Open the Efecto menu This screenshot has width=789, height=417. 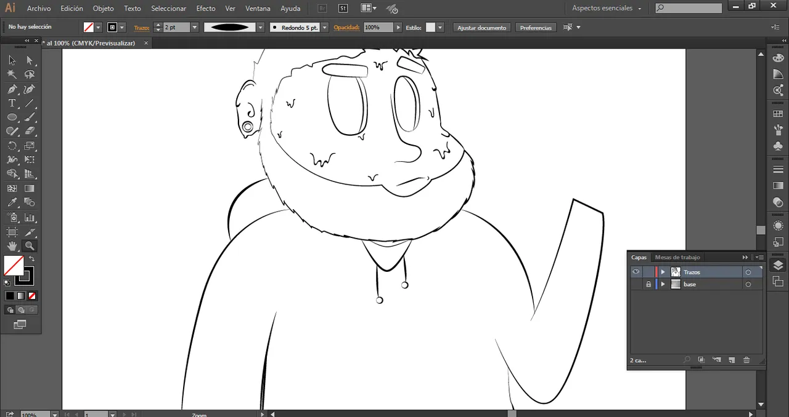pyautogui.click(x=205, y=9)
